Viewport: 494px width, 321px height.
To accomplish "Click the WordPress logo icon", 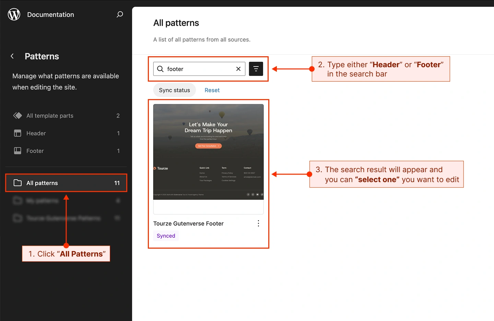I will point(14,14).
